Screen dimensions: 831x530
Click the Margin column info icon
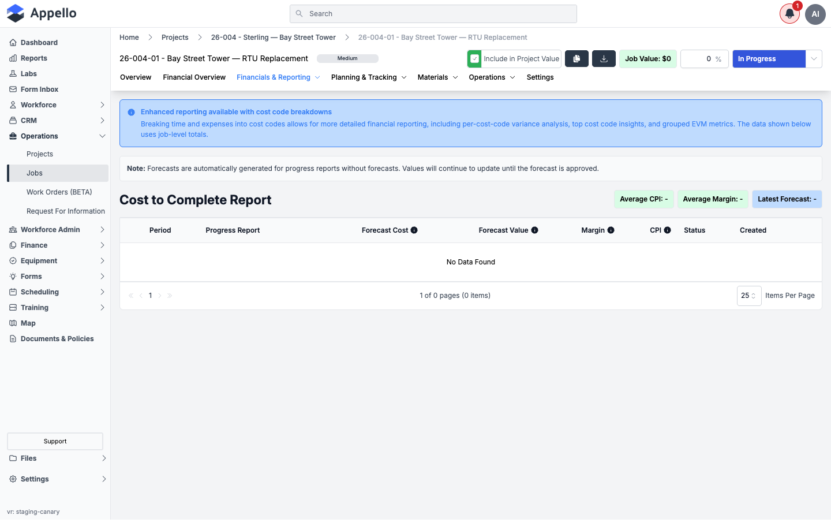tap(611, 230)
